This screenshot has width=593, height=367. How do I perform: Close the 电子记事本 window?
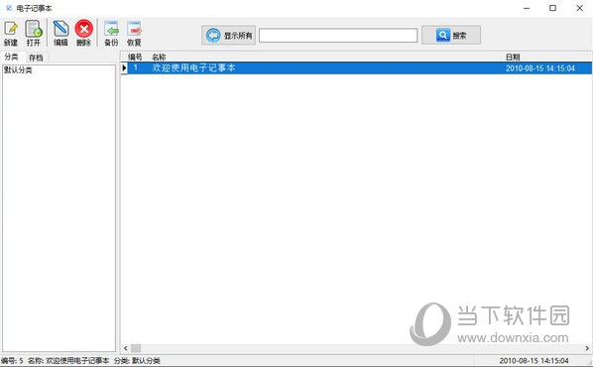(579, 8)
